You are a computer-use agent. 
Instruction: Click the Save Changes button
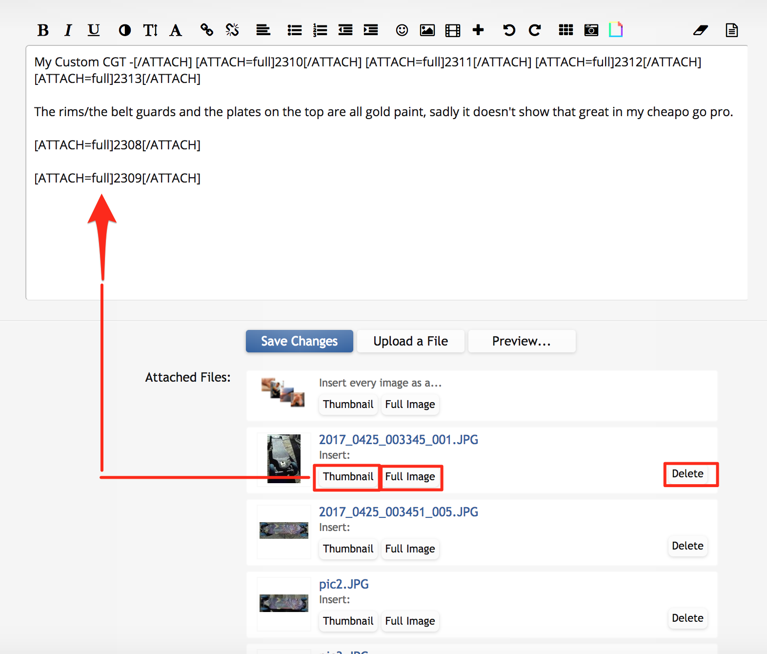[299, 341]
